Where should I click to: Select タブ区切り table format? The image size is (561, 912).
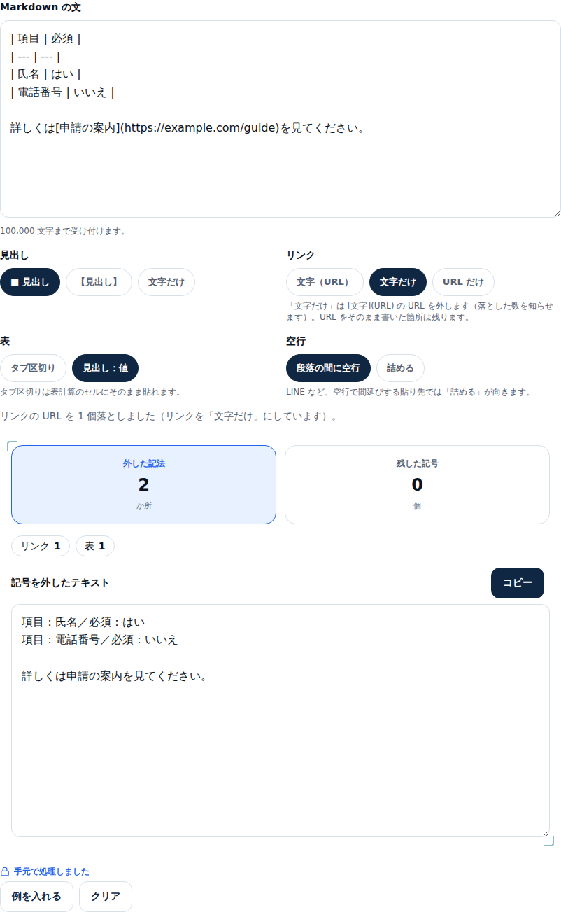point(33,368)
